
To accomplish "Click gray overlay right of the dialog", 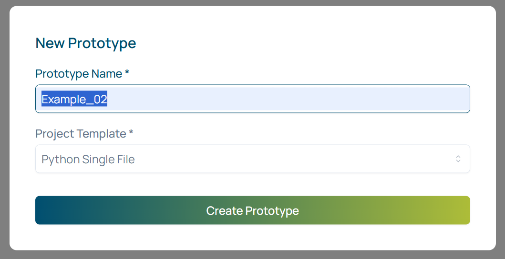I will click(x=500, y=129).
